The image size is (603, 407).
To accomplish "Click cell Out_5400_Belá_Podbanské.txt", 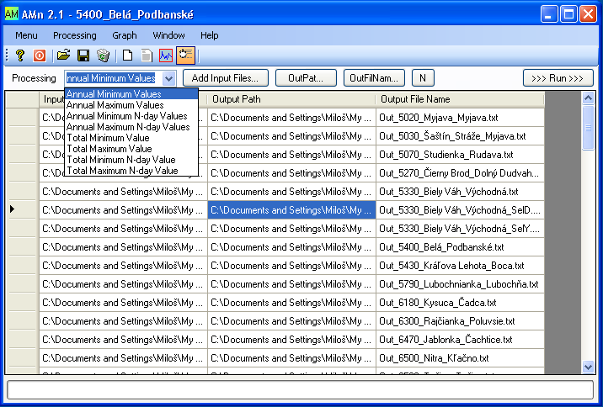I will [x=460, y=247].
